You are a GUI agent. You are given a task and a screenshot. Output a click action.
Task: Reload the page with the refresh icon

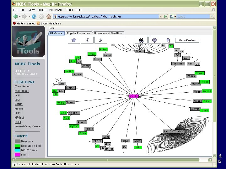click(34, 17)
